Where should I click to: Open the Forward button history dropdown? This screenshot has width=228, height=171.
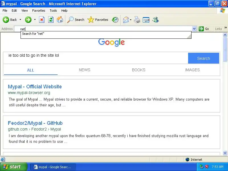[35, 20]
